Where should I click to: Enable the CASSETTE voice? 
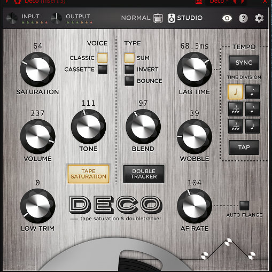pyautogui.click(x=103, y=69)
